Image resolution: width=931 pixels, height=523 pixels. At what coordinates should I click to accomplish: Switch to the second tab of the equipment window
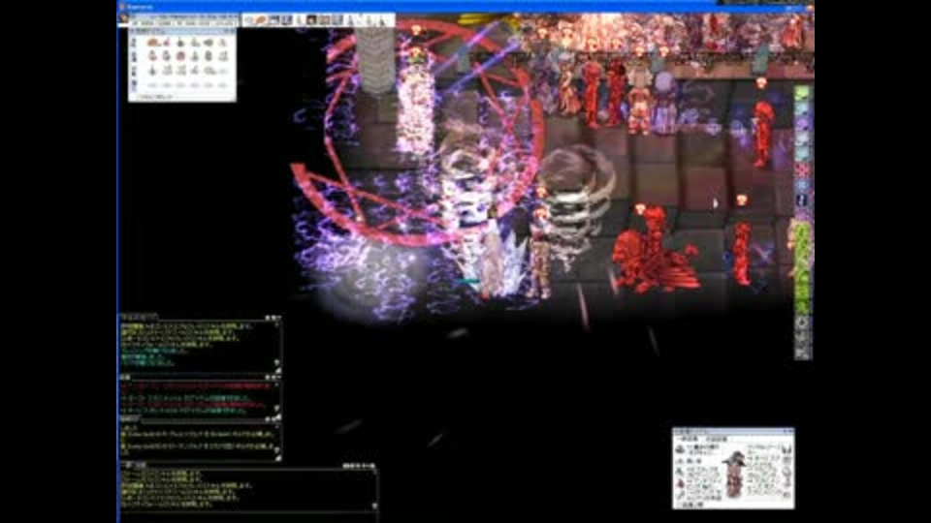(x=716, y=439)
